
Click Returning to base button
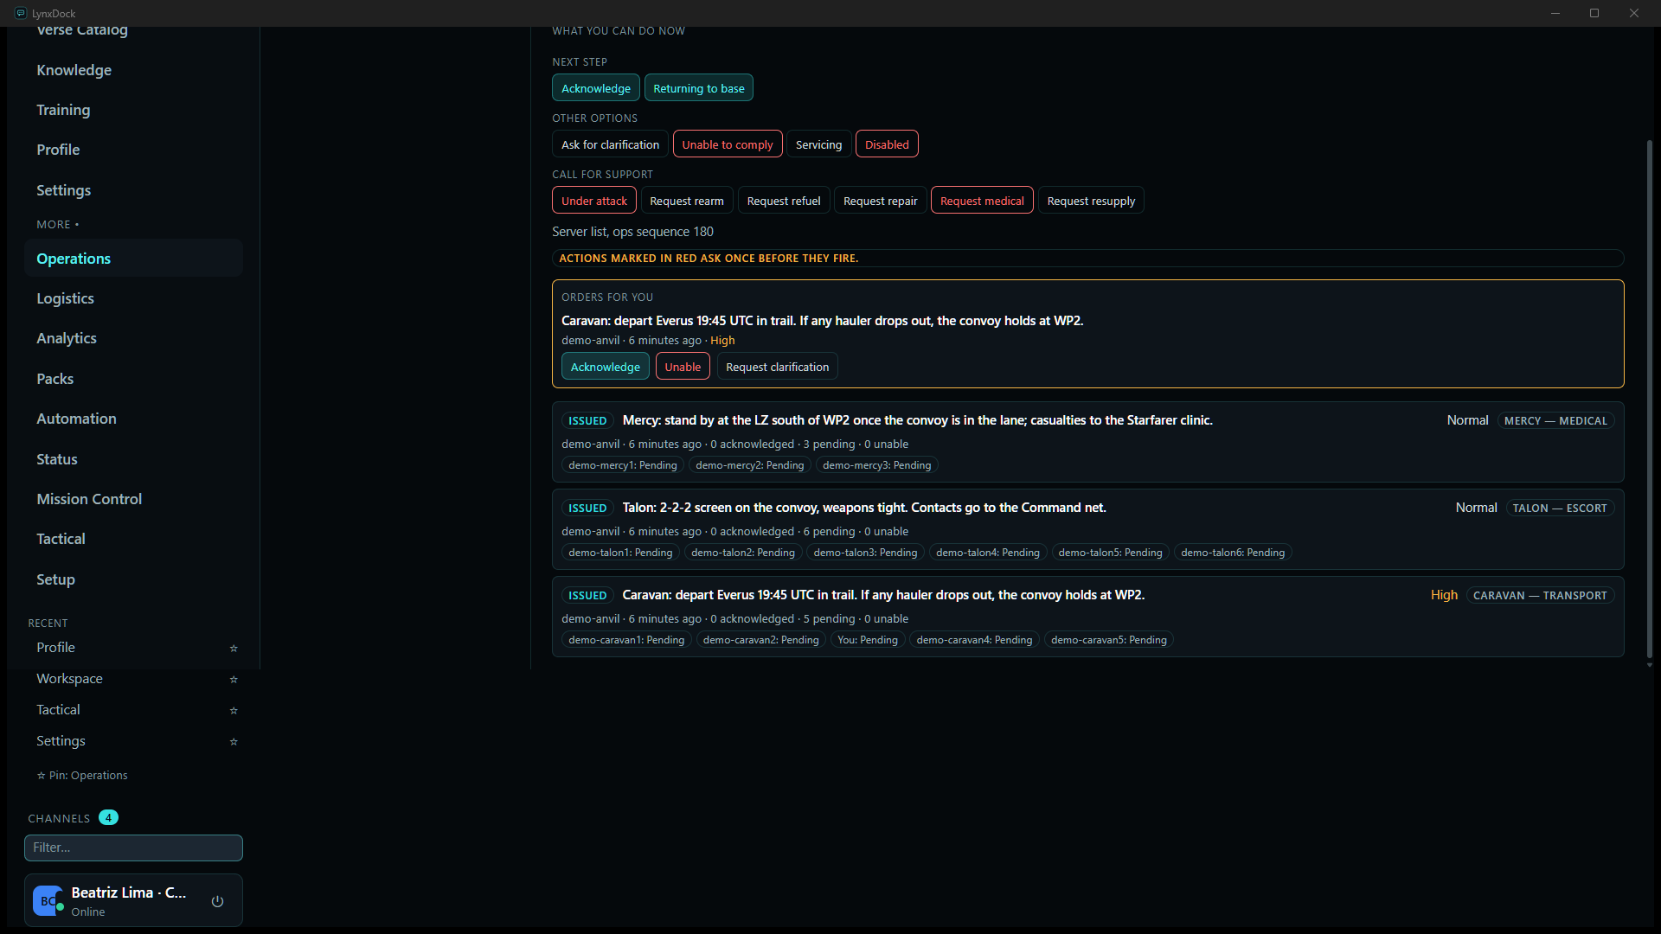699,88
